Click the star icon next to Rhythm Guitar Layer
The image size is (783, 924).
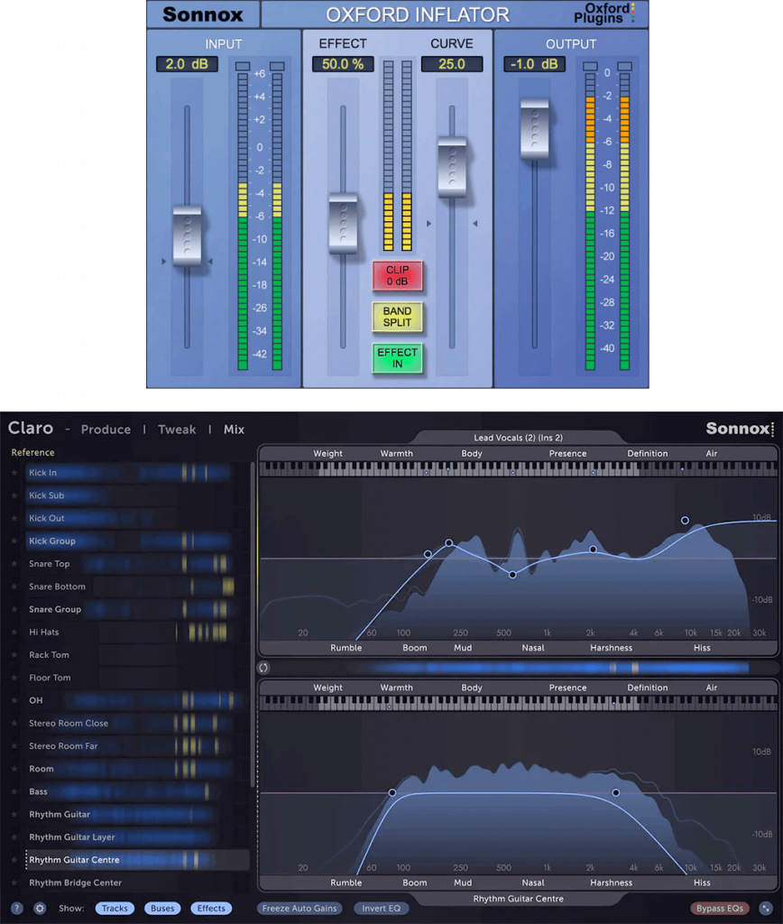coord(14,837)
